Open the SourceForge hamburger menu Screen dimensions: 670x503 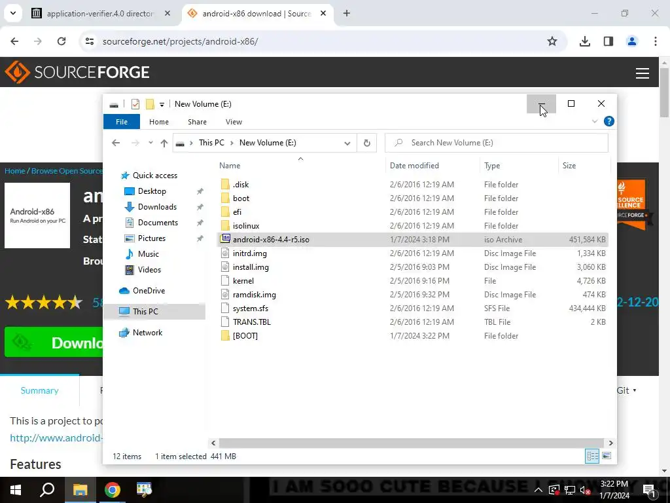coord(643,73)
